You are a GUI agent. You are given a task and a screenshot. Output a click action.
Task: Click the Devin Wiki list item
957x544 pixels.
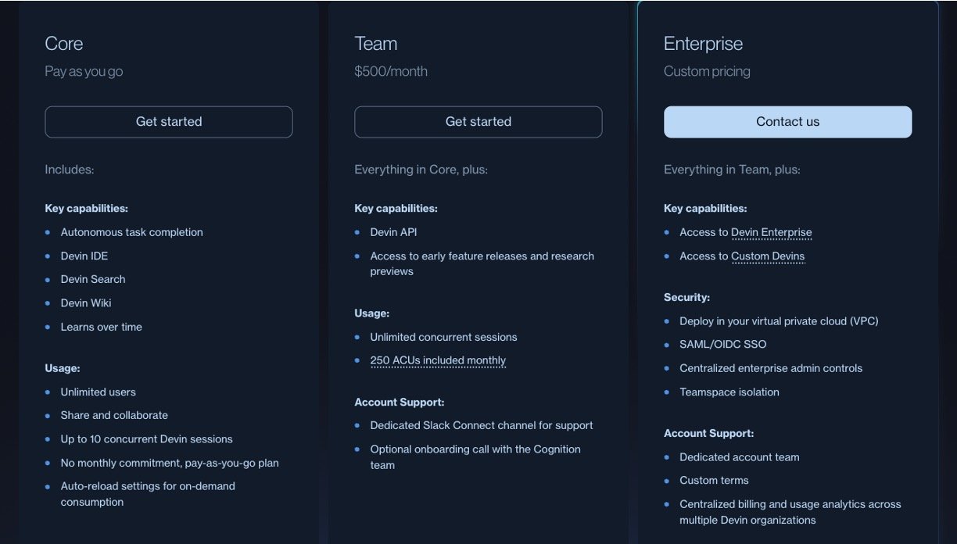86,303
